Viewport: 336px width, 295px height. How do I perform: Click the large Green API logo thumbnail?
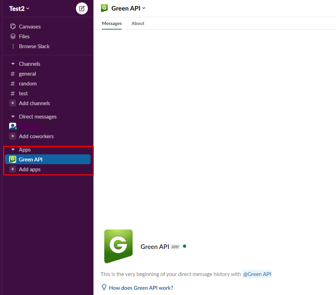(118, 246)
